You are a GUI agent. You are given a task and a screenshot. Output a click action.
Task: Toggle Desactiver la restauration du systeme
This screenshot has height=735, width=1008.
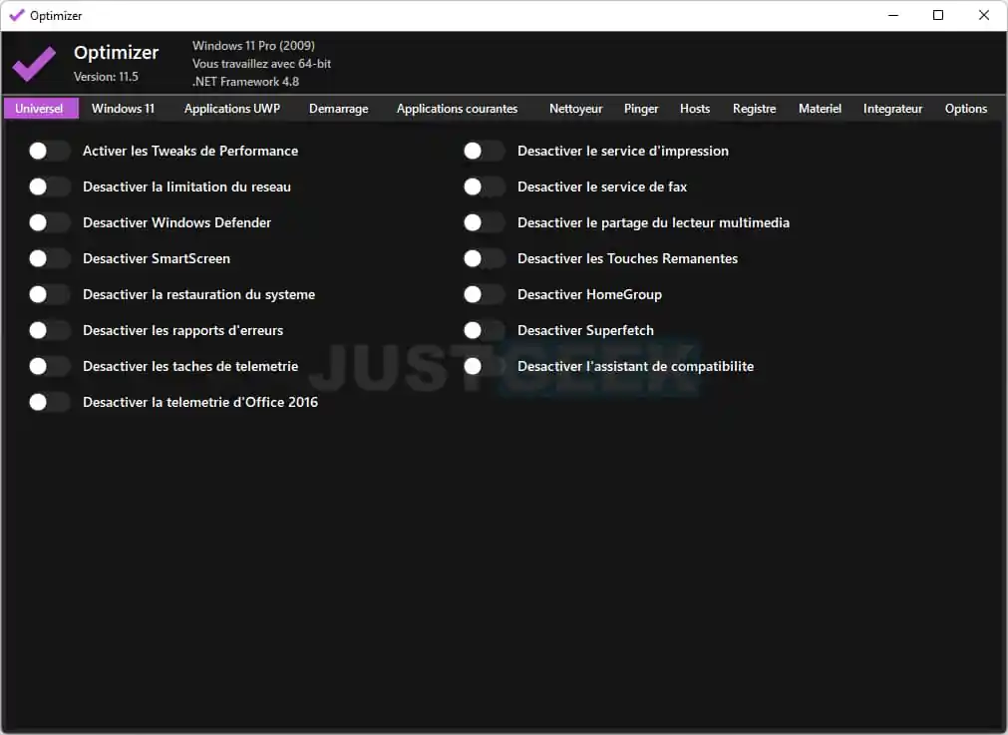(x=49, y=294)
